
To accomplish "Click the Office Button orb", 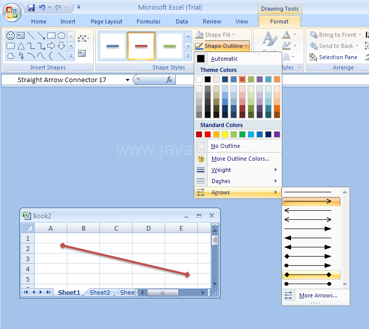I will pos(12,12).
